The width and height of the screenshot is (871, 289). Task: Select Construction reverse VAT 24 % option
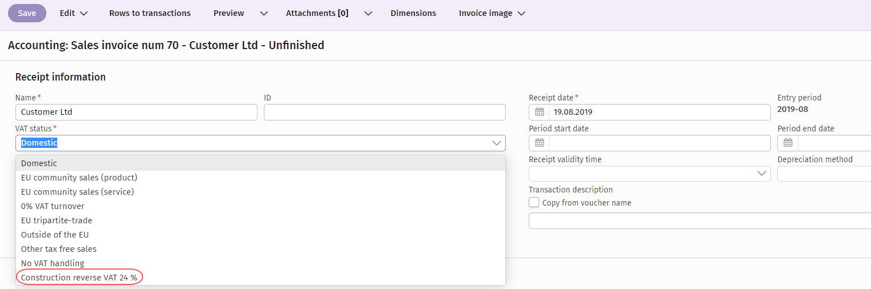pos(79,278)
